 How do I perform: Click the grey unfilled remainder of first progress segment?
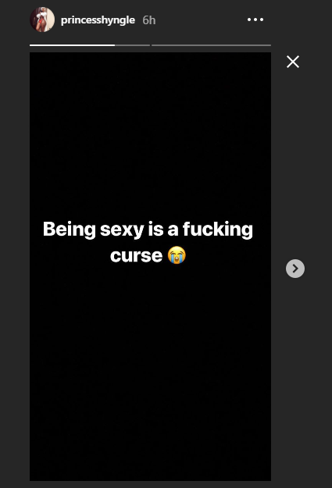[132, 45]
